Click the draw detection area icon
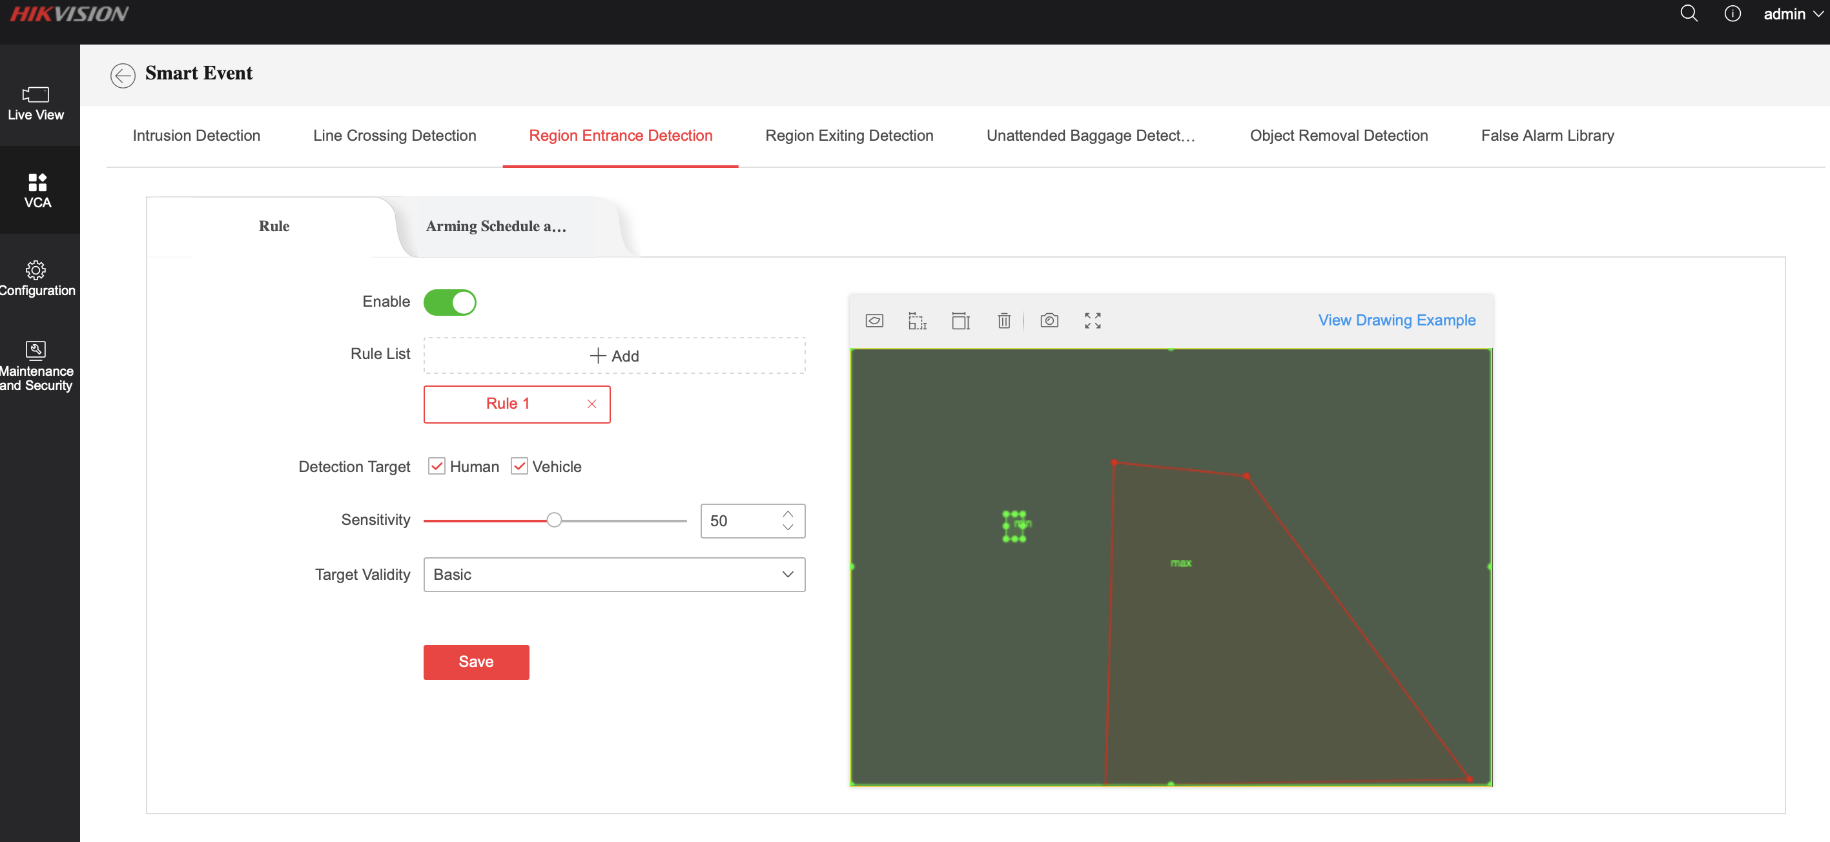 point(874,320)
